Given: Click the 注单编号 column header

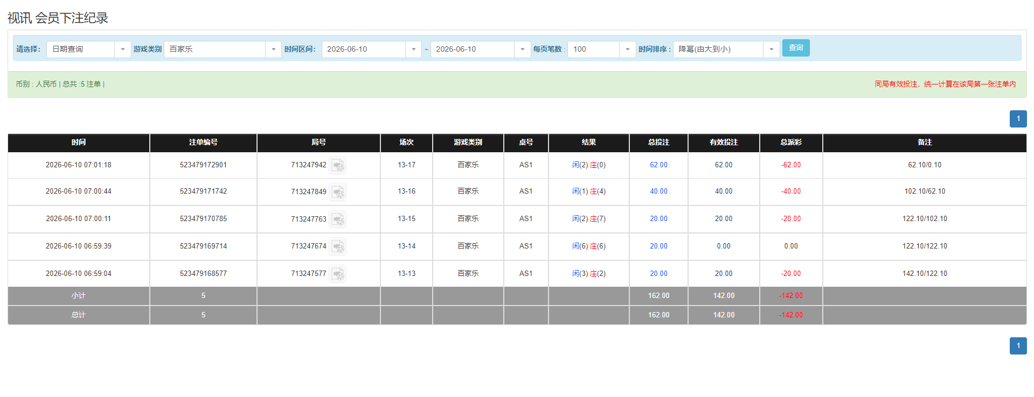Looking at the screenshot, I should coord(203,143).
